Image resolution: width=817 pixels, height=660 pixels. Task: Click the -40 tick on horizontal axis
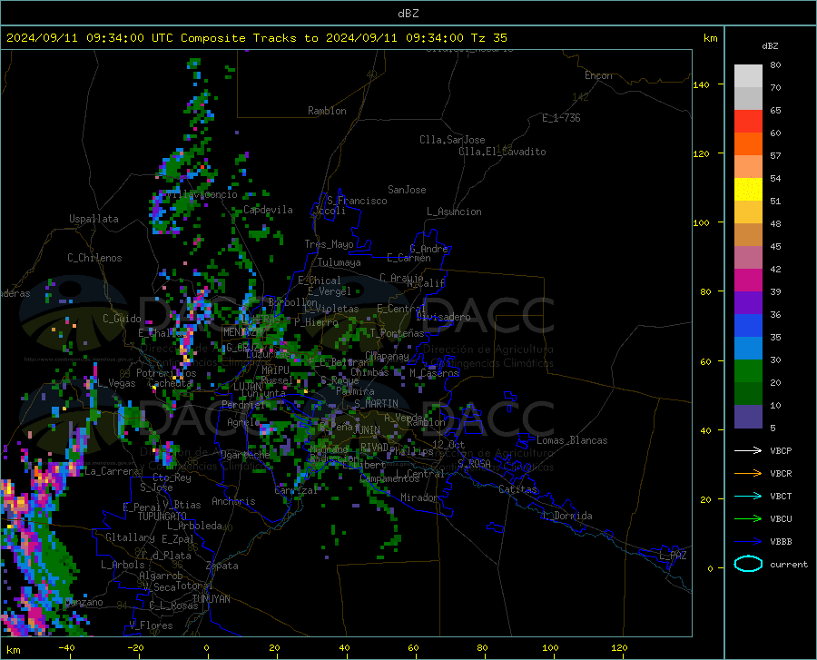66,647
